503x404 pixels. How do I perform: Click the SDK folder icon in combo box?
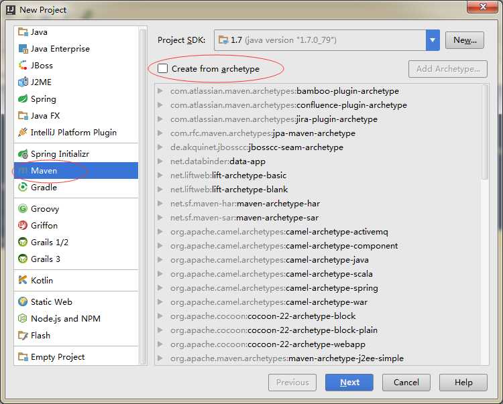click(x=223, y=40)
